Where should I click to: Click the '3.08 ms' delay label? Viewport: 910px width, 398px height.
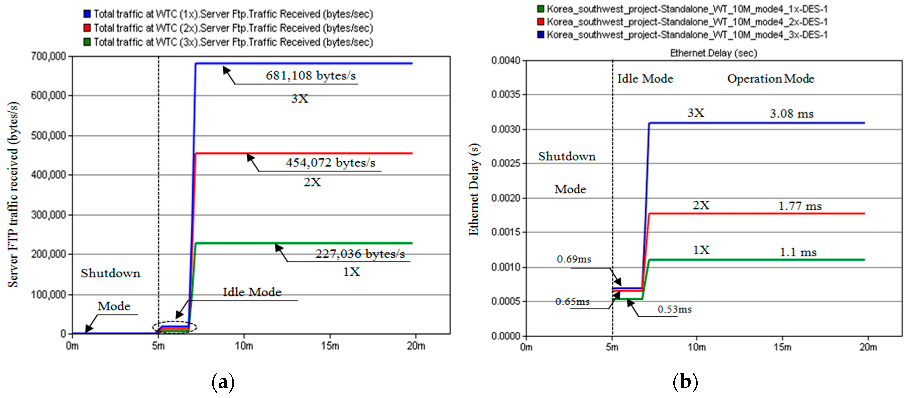click(x=792, y=113)
